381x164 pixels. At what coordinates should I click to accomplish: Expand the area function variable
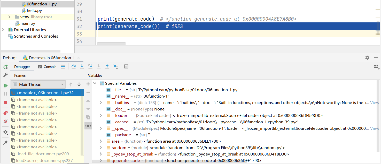(x=101, y=141)
